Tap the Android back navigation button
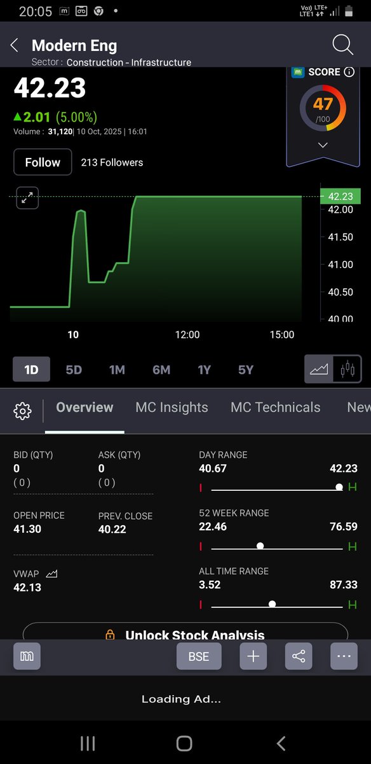Viewport: 371px width, 764px height. coord(281,743)
